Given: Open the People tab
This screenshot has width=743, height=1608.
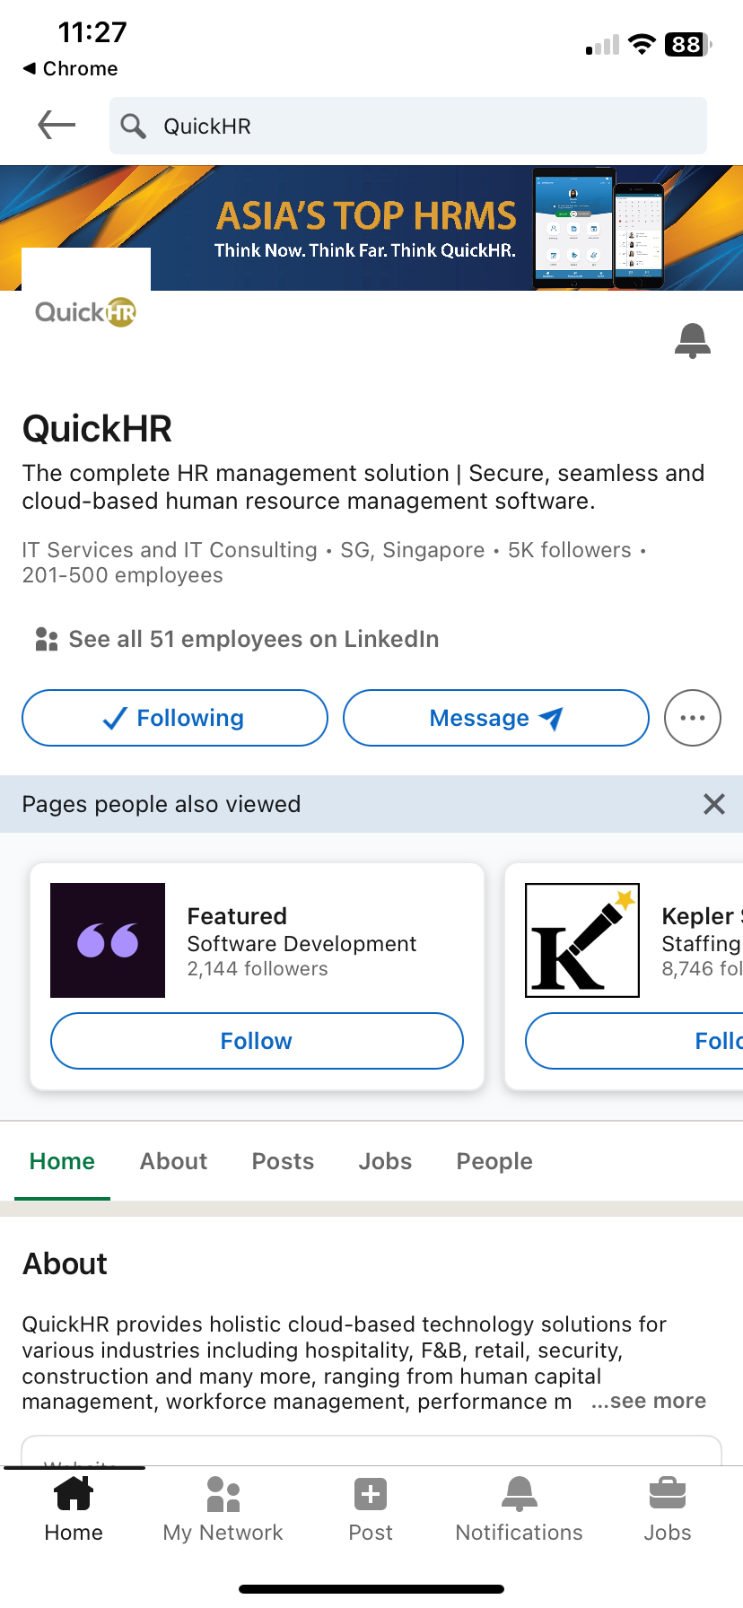Looking at the screenshot, I should [x=494, y=1161].
